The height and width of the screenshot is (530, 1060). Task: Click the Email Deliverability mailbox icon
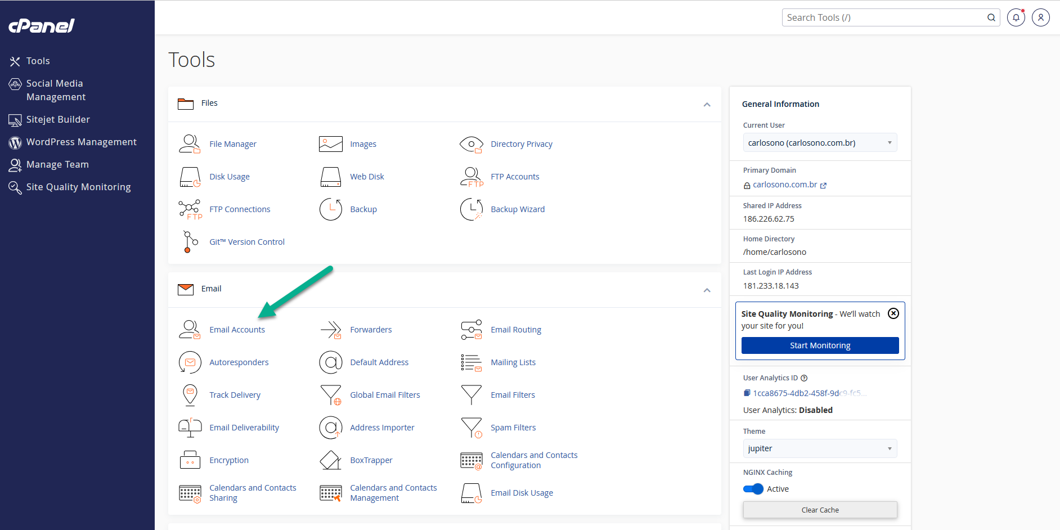[x=190, y=428]
